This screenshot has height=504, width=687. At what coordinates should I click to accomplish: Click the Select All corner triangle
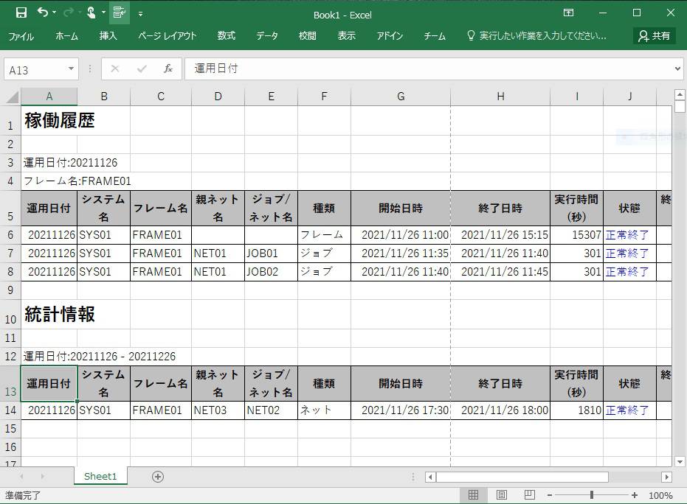tap(13, 97)
